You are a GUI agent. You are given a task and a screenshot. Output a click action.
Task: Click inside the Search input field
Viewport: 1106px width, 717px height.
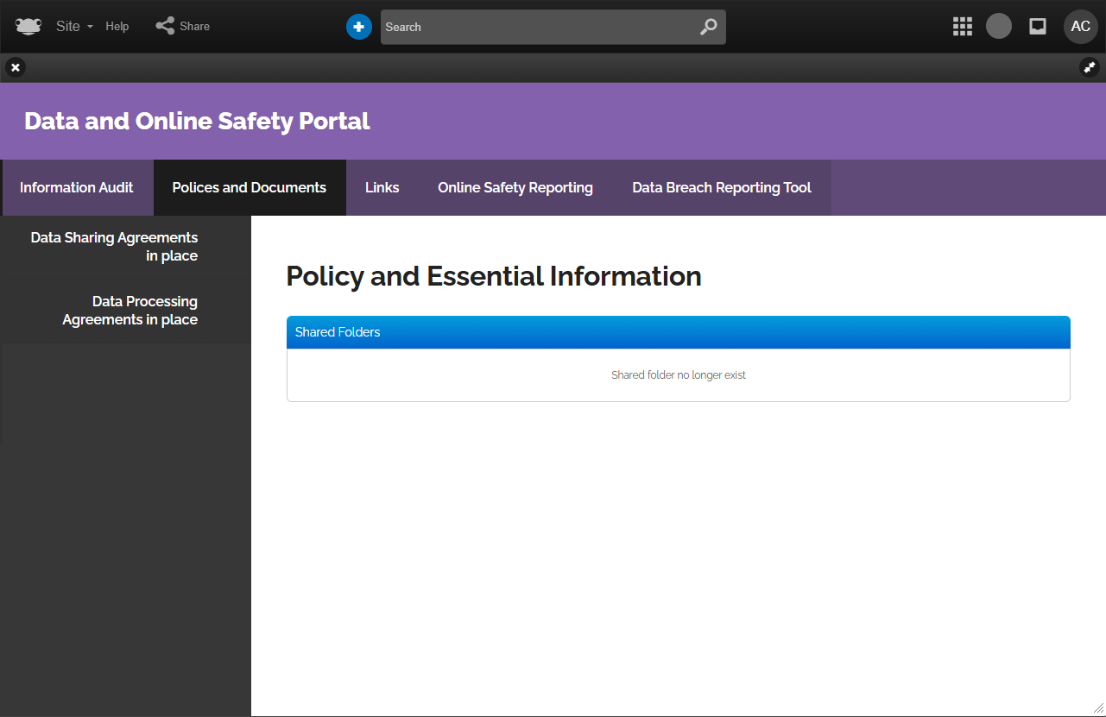click(x=535, y=27)
